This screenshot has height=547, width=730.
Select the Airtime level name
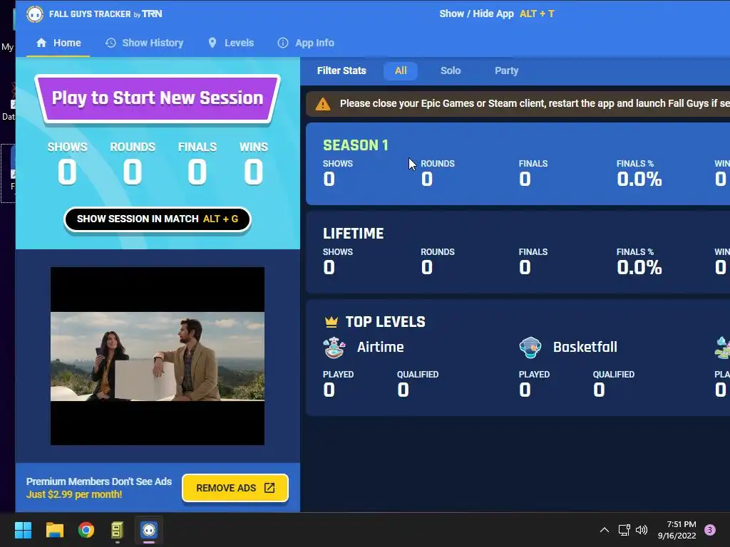tap(381, 347)
